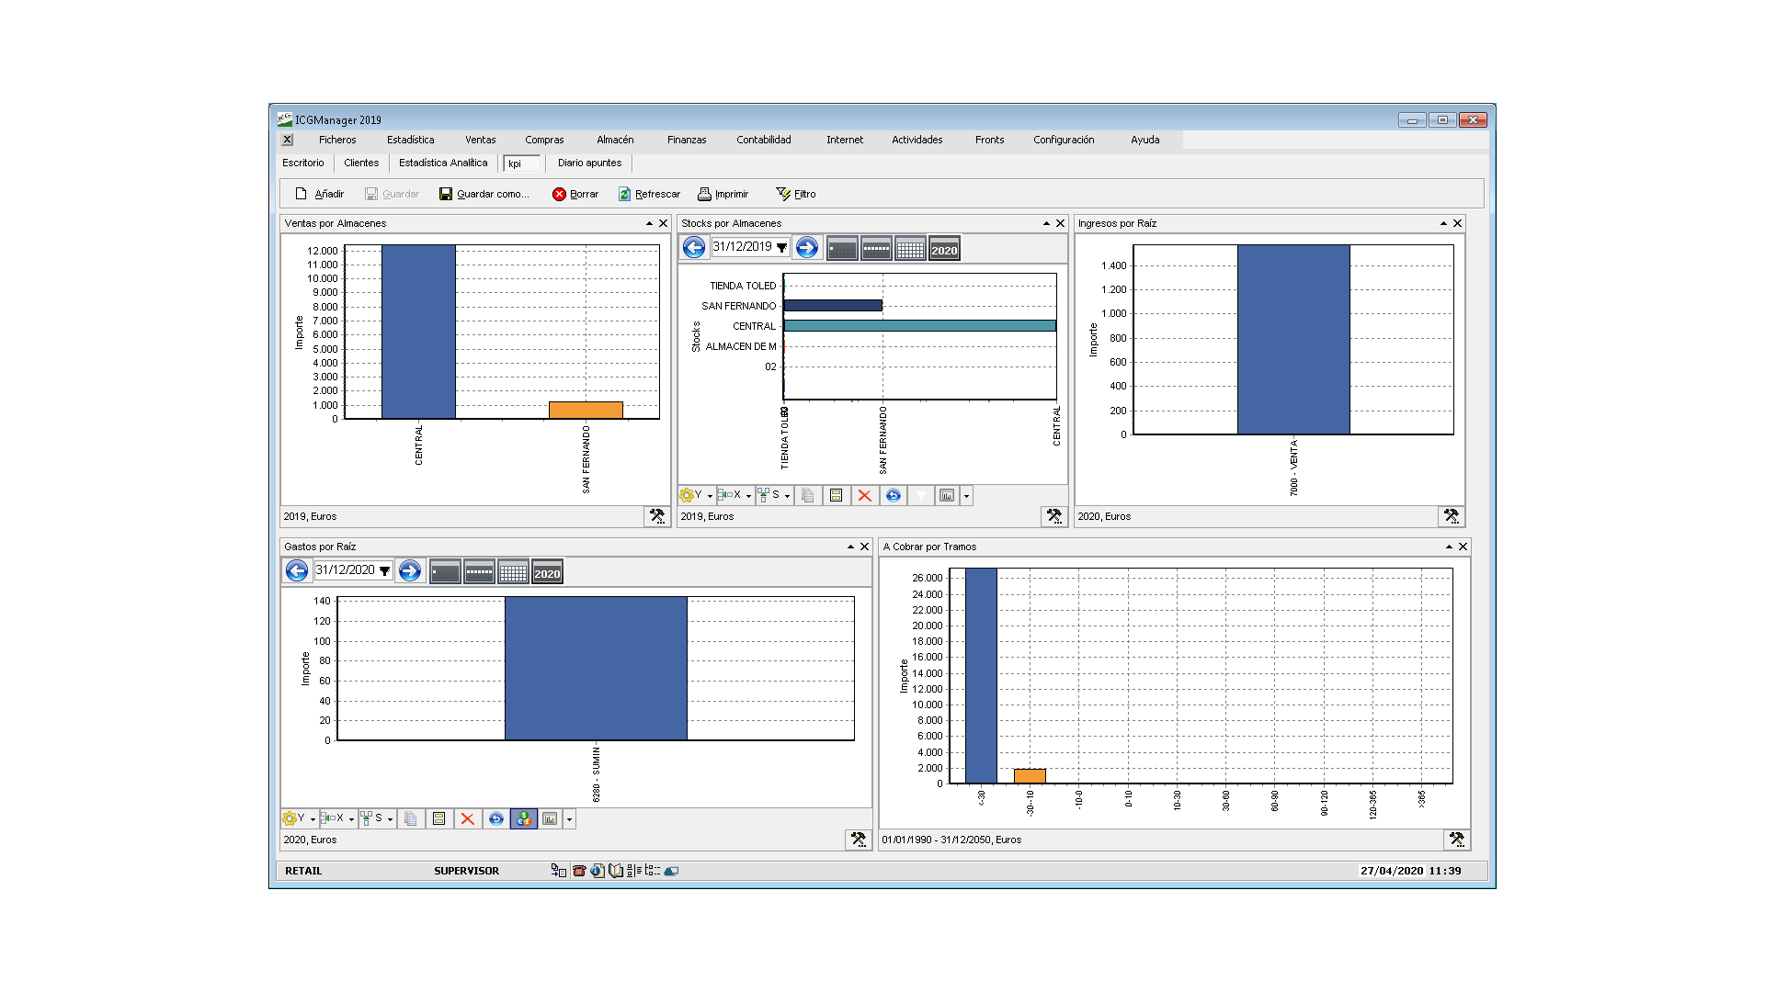Click the teal CENTRAL bar in Stocks chart
The height and width of the screenshot is (992, 1765).
coord(920,325)
